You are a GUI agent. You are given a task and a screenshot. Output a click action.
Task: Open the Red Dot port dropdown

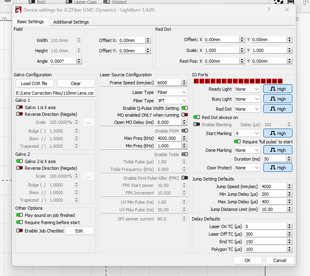pyautogui.click(x=247, y=109)
